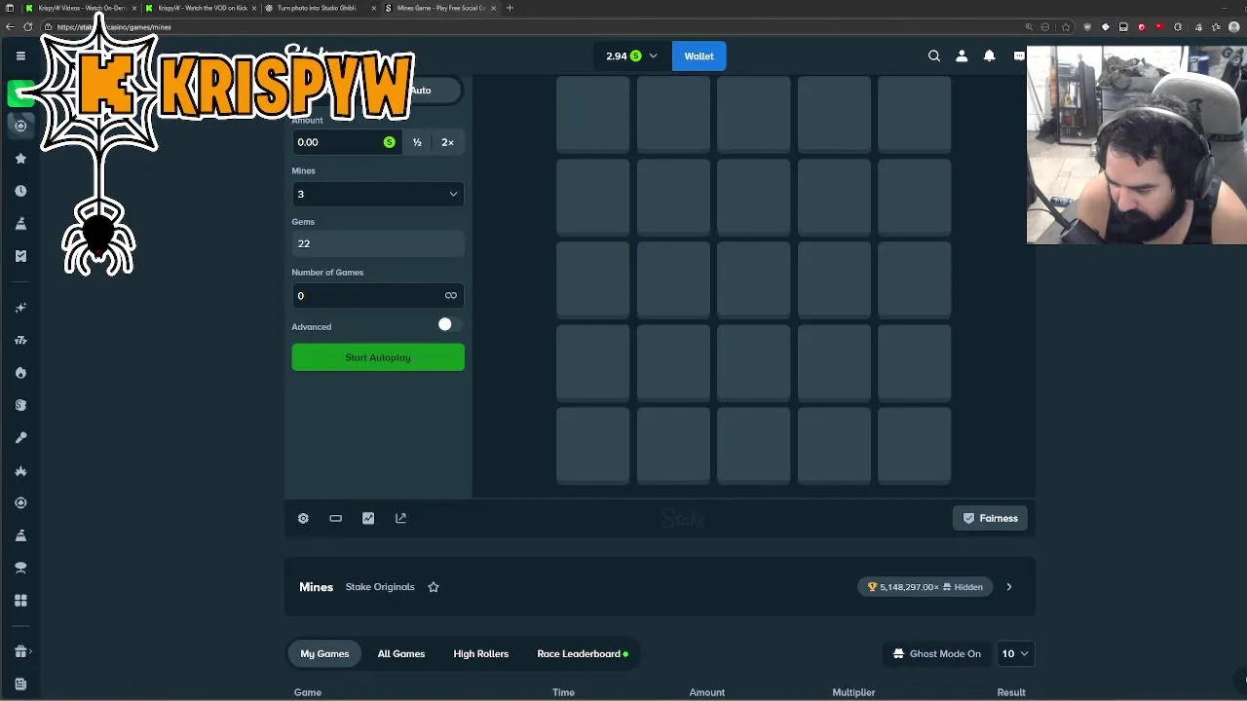
Task: Open the four-squares grid sidebar icon
Action: pos(20,600)
